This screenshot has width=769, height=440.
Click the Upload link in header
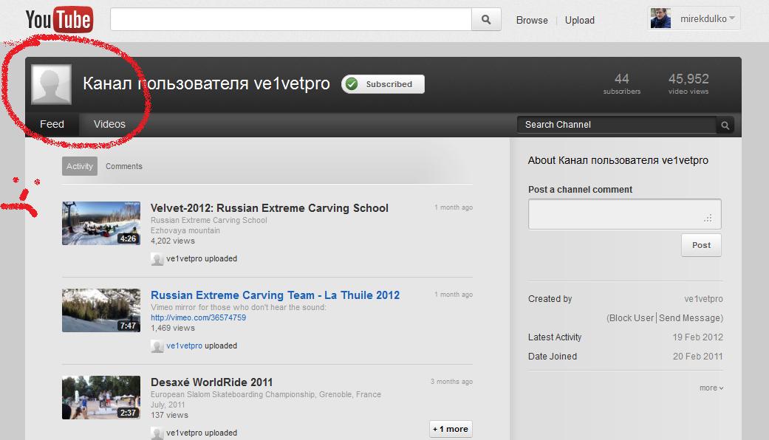tap(579, 20)
